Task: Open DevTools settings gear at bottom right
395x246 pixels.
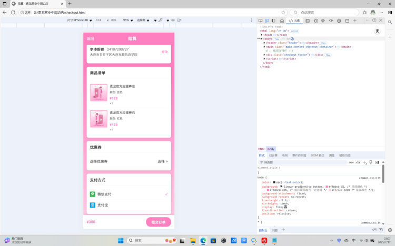Action: [390, 230]
